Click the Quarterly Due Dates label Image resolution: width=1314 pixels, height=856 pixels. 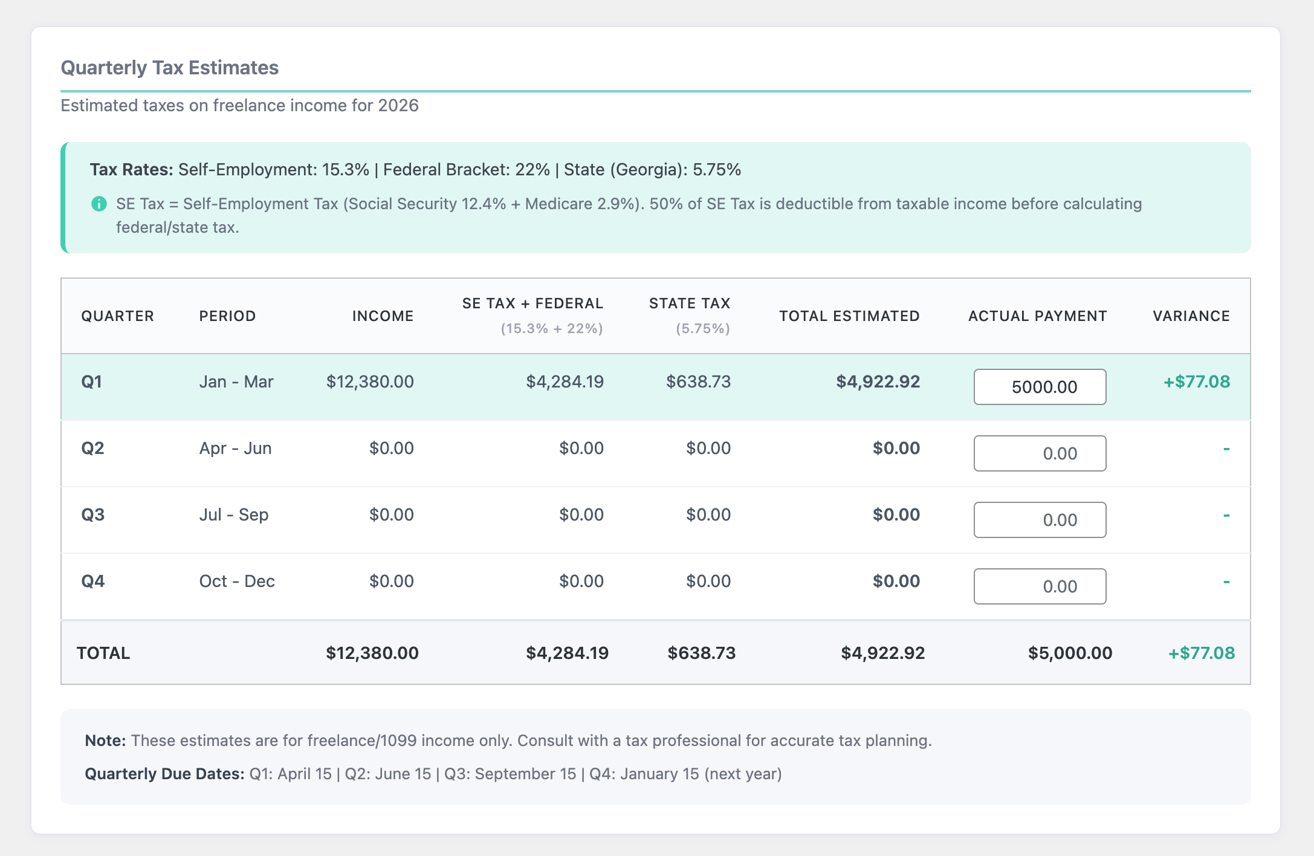tap(164, 774)
